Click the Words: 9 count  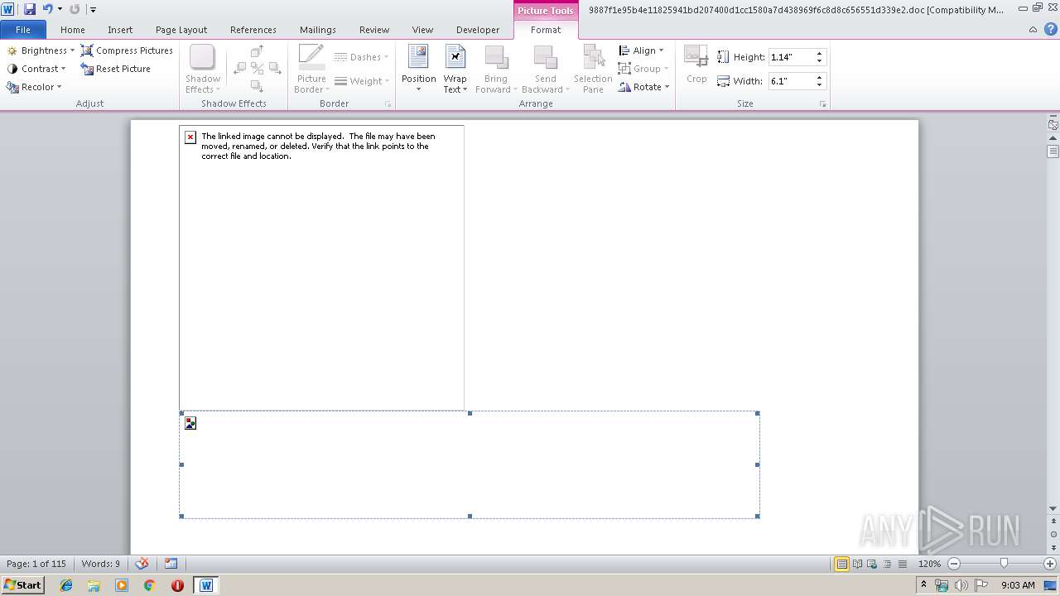point(100,564)
